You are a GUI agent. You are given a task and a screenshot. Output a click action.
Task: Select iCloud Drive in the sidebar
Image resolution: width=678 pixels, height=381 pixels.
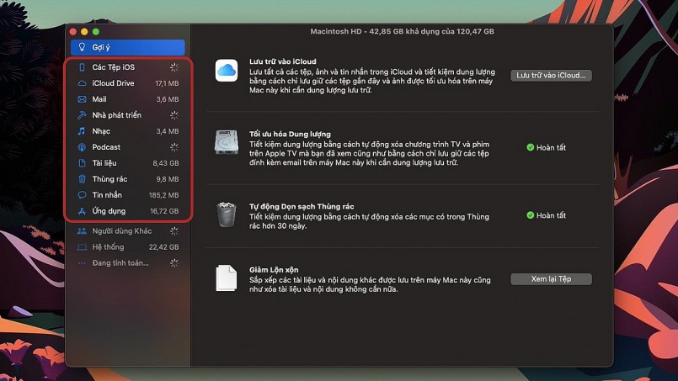pyautogui.click(x=126, y=83)
